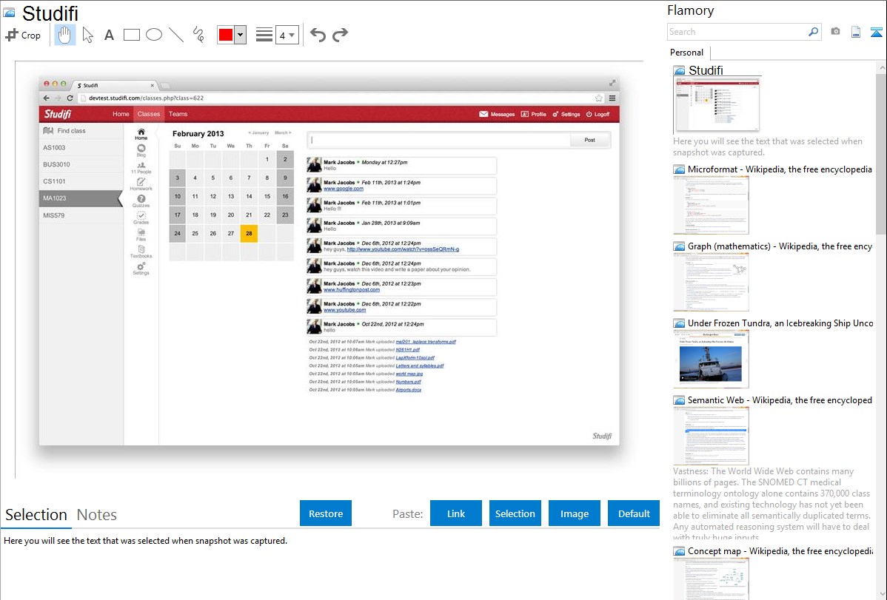The width and height of the screenshot is (887, 600).
Task: Pick the ellipse shape tool
Action: [x=154, y=35]
